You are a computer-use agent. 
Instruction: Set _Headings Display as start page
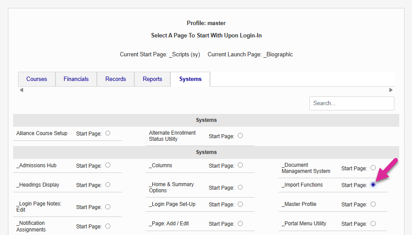tap(108, 185)
